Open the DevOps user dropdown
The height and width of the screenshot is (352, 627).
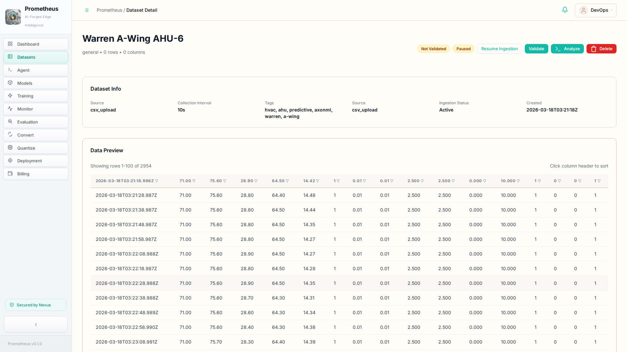(x=595, y=10)
